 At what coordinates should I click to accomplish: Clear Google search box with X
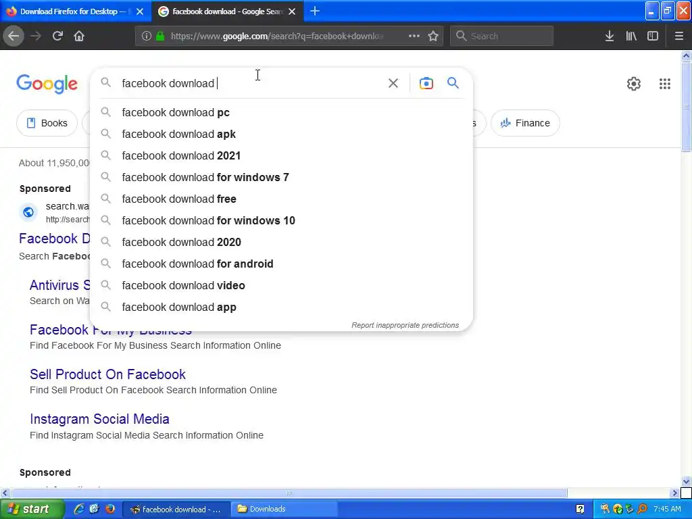(x=393, y=83)
